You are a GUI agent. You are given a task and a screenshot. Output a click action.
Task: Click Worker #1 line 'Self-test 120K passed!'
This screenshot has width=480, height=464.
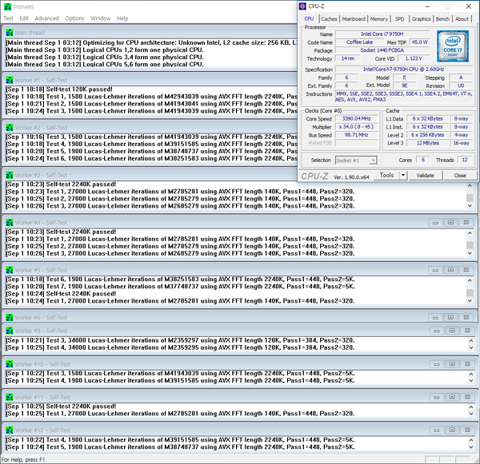tap(79, 89)
